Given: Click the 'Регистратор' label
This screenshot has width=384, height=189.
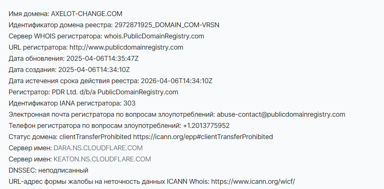Looking at the screenshot, I should click(x=29, y=92).
